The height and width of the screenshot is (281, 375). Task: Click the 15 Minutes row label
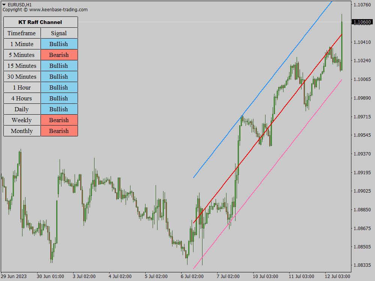point(22,66)
